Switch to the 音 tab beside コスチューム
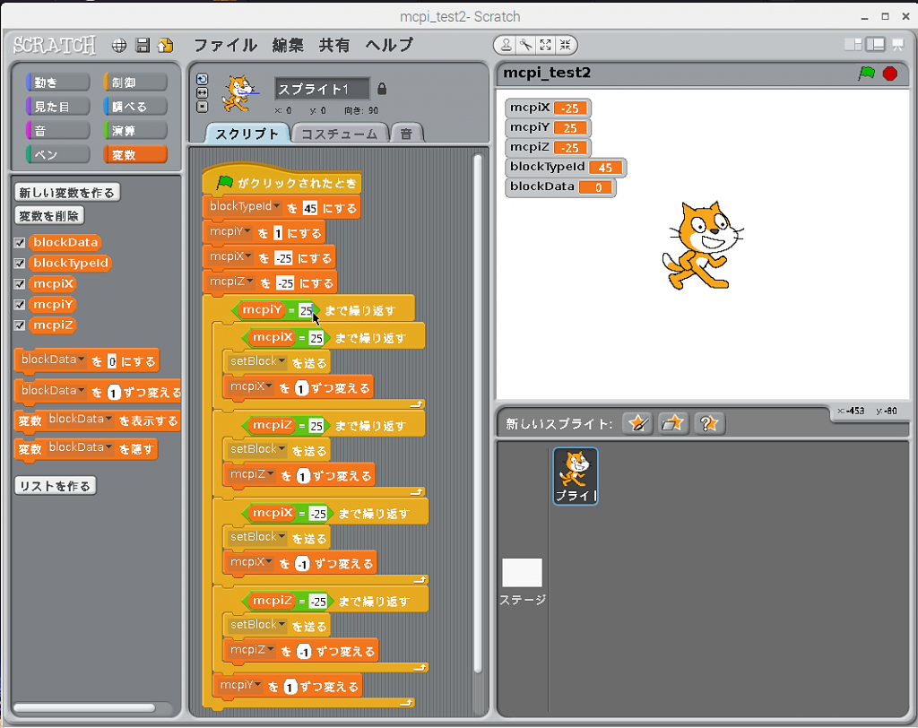 pyautogui.click(x=406, y=134)
